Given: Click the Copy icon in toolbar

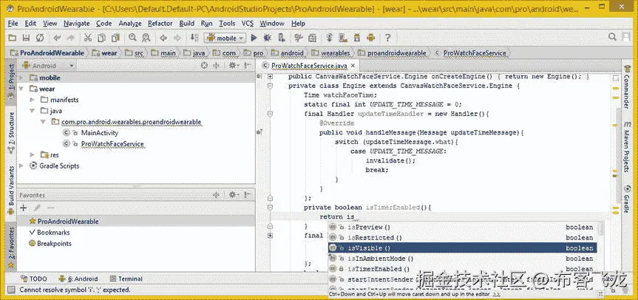Looking at the screenshot, I should 102,38.
